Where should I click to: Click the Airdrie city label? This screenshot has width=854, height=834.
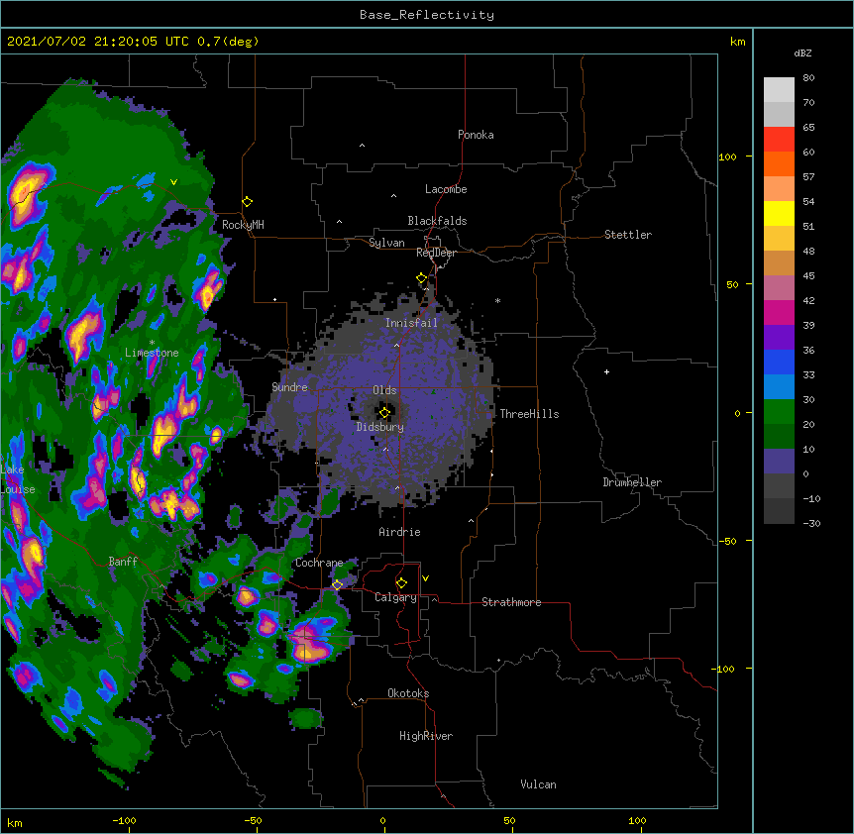click(400, 532)
